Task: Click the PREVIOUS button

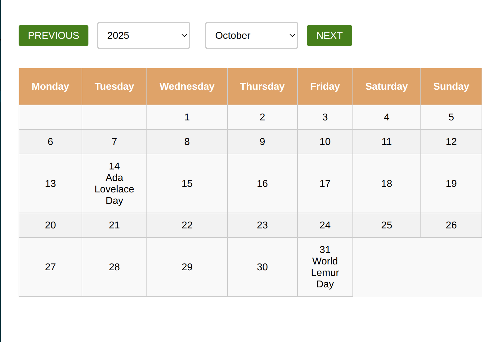Action: tap(53, 35)
